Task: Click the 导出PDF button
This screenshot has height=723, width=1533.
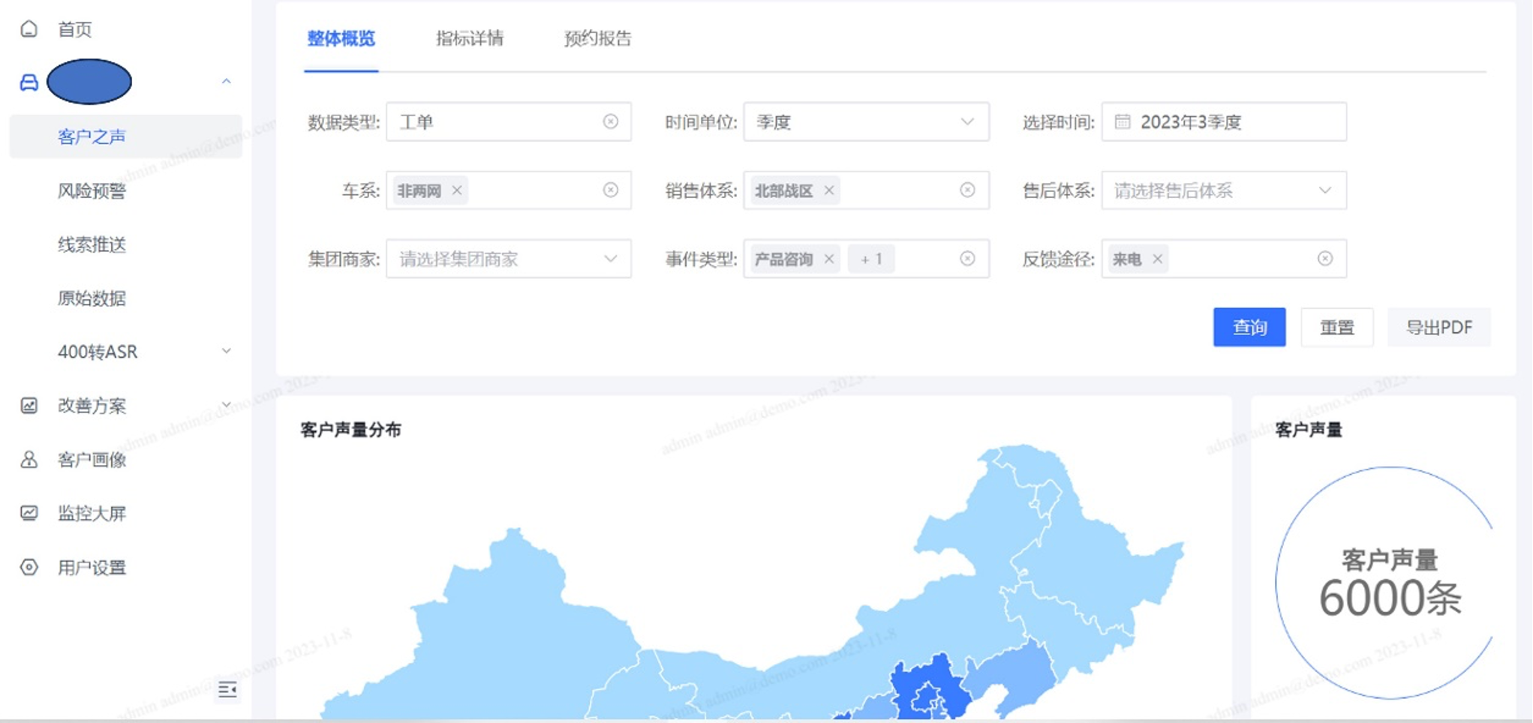Action: point(1438,327)
